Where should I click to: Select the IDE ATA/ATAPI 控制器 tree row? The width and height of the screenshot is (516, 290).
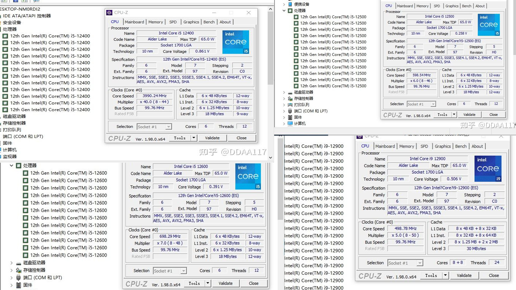(x=27, y=16)
